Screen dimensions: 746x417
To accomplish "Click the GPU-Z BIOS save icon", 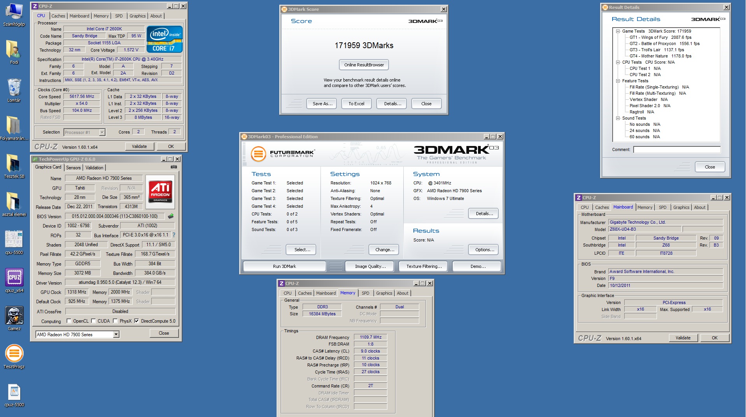I will click(x=170, y=216).
